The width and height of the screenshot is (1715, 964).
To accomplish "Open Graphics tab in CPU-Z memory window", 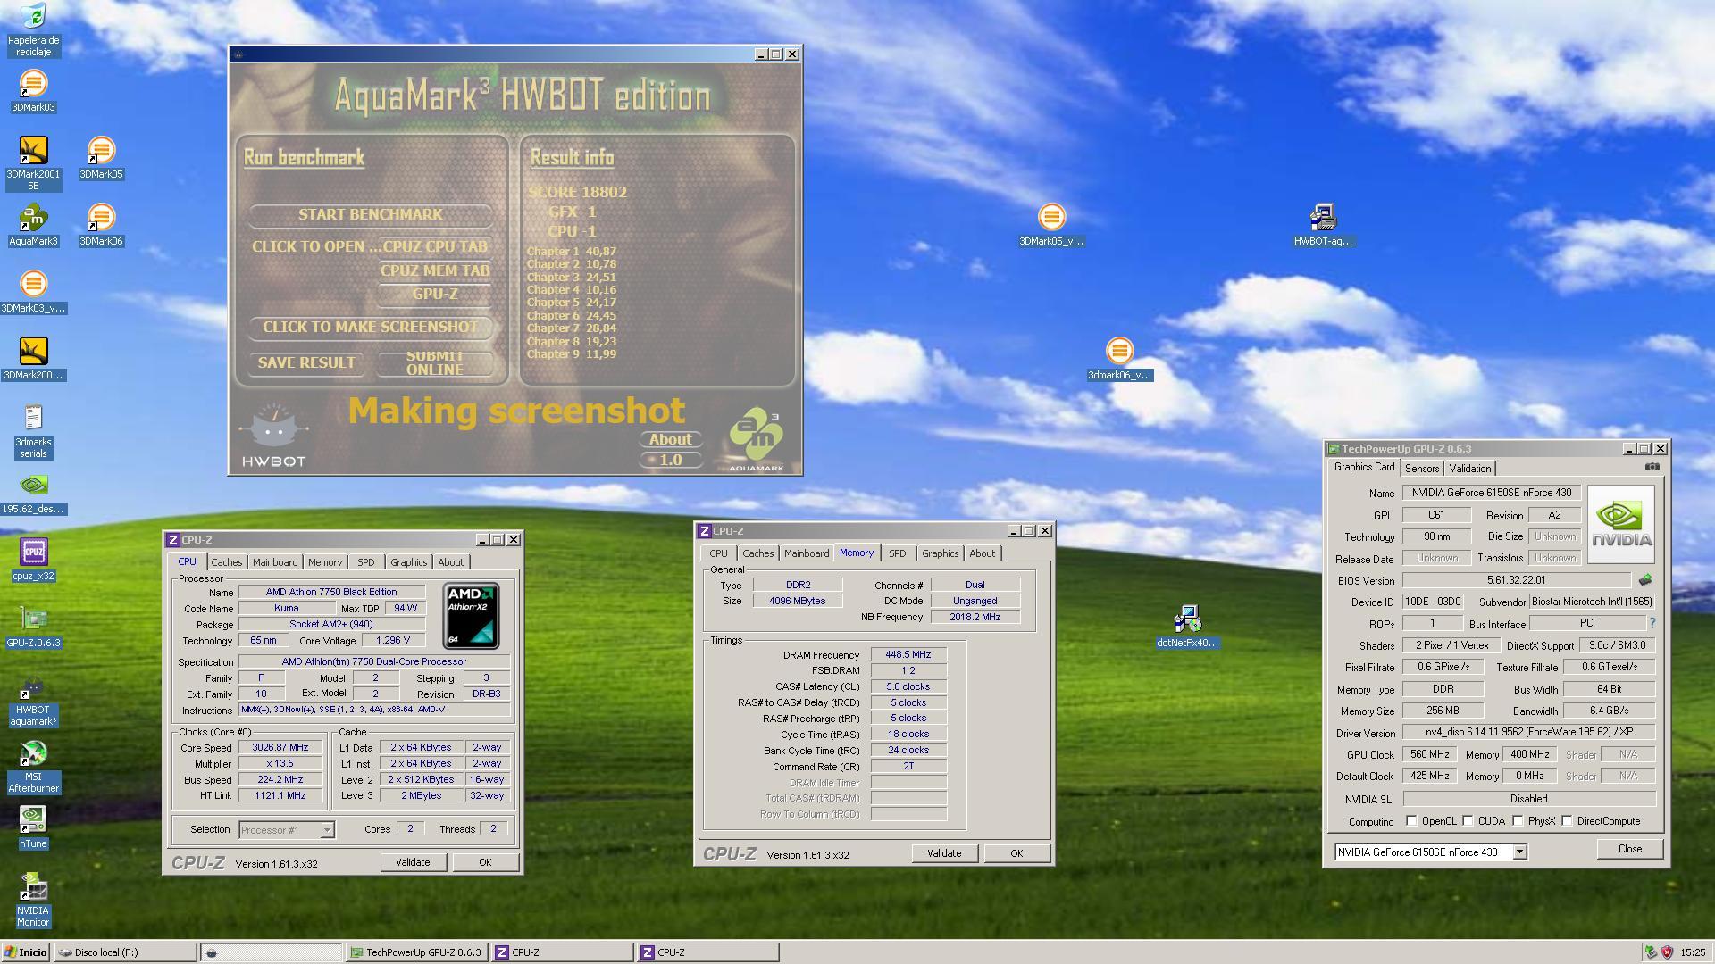I will click(940, 553).
